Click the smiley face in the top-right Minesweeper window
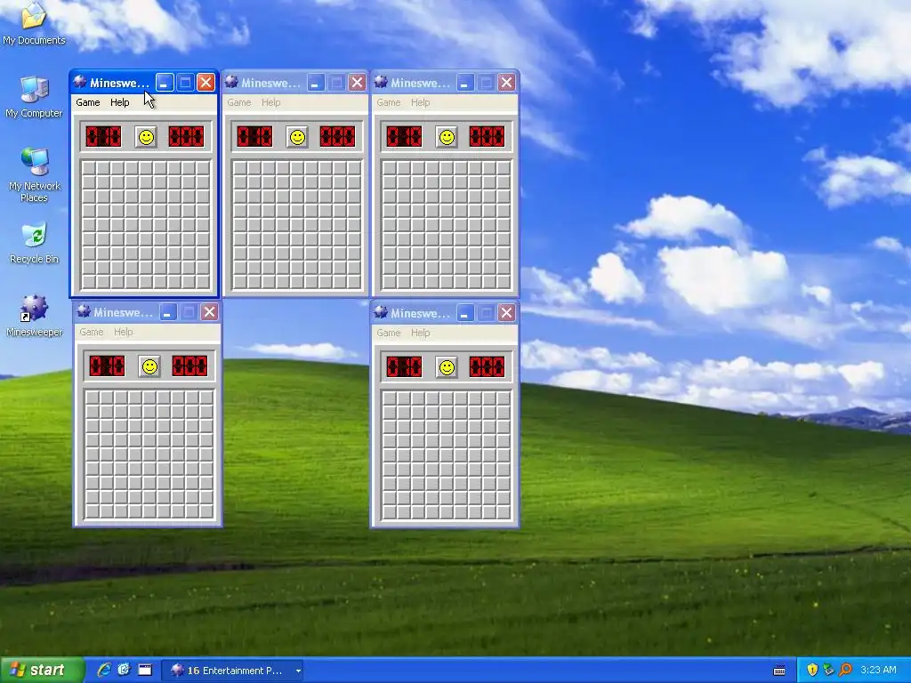Screen dimensions: 911x683 point(447,137)
